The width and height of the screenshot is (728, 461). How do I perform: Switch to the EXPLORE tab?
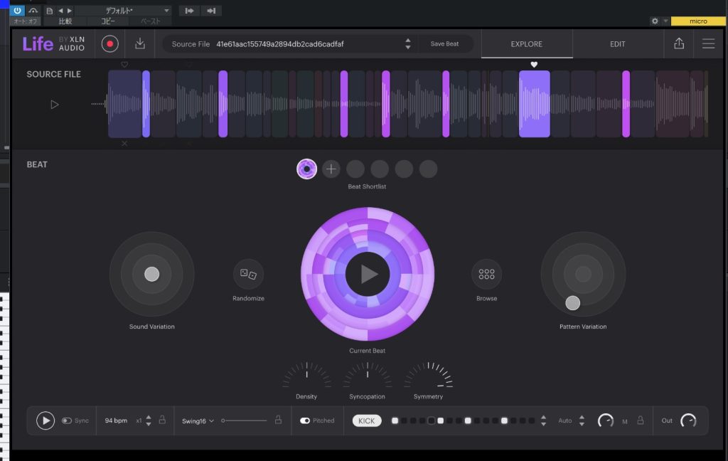pos(526,44)
